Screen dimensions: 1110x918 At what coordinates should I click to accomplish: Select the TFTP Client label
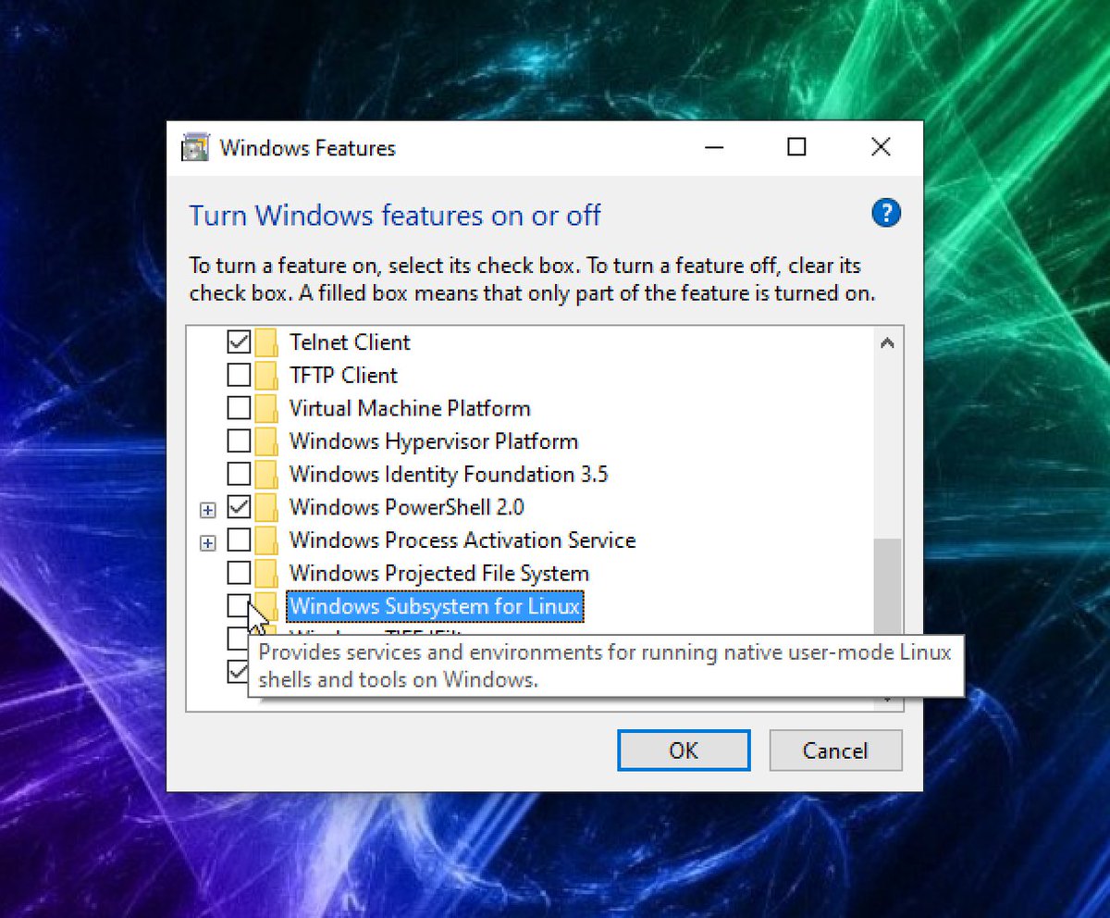coord(343,376)
